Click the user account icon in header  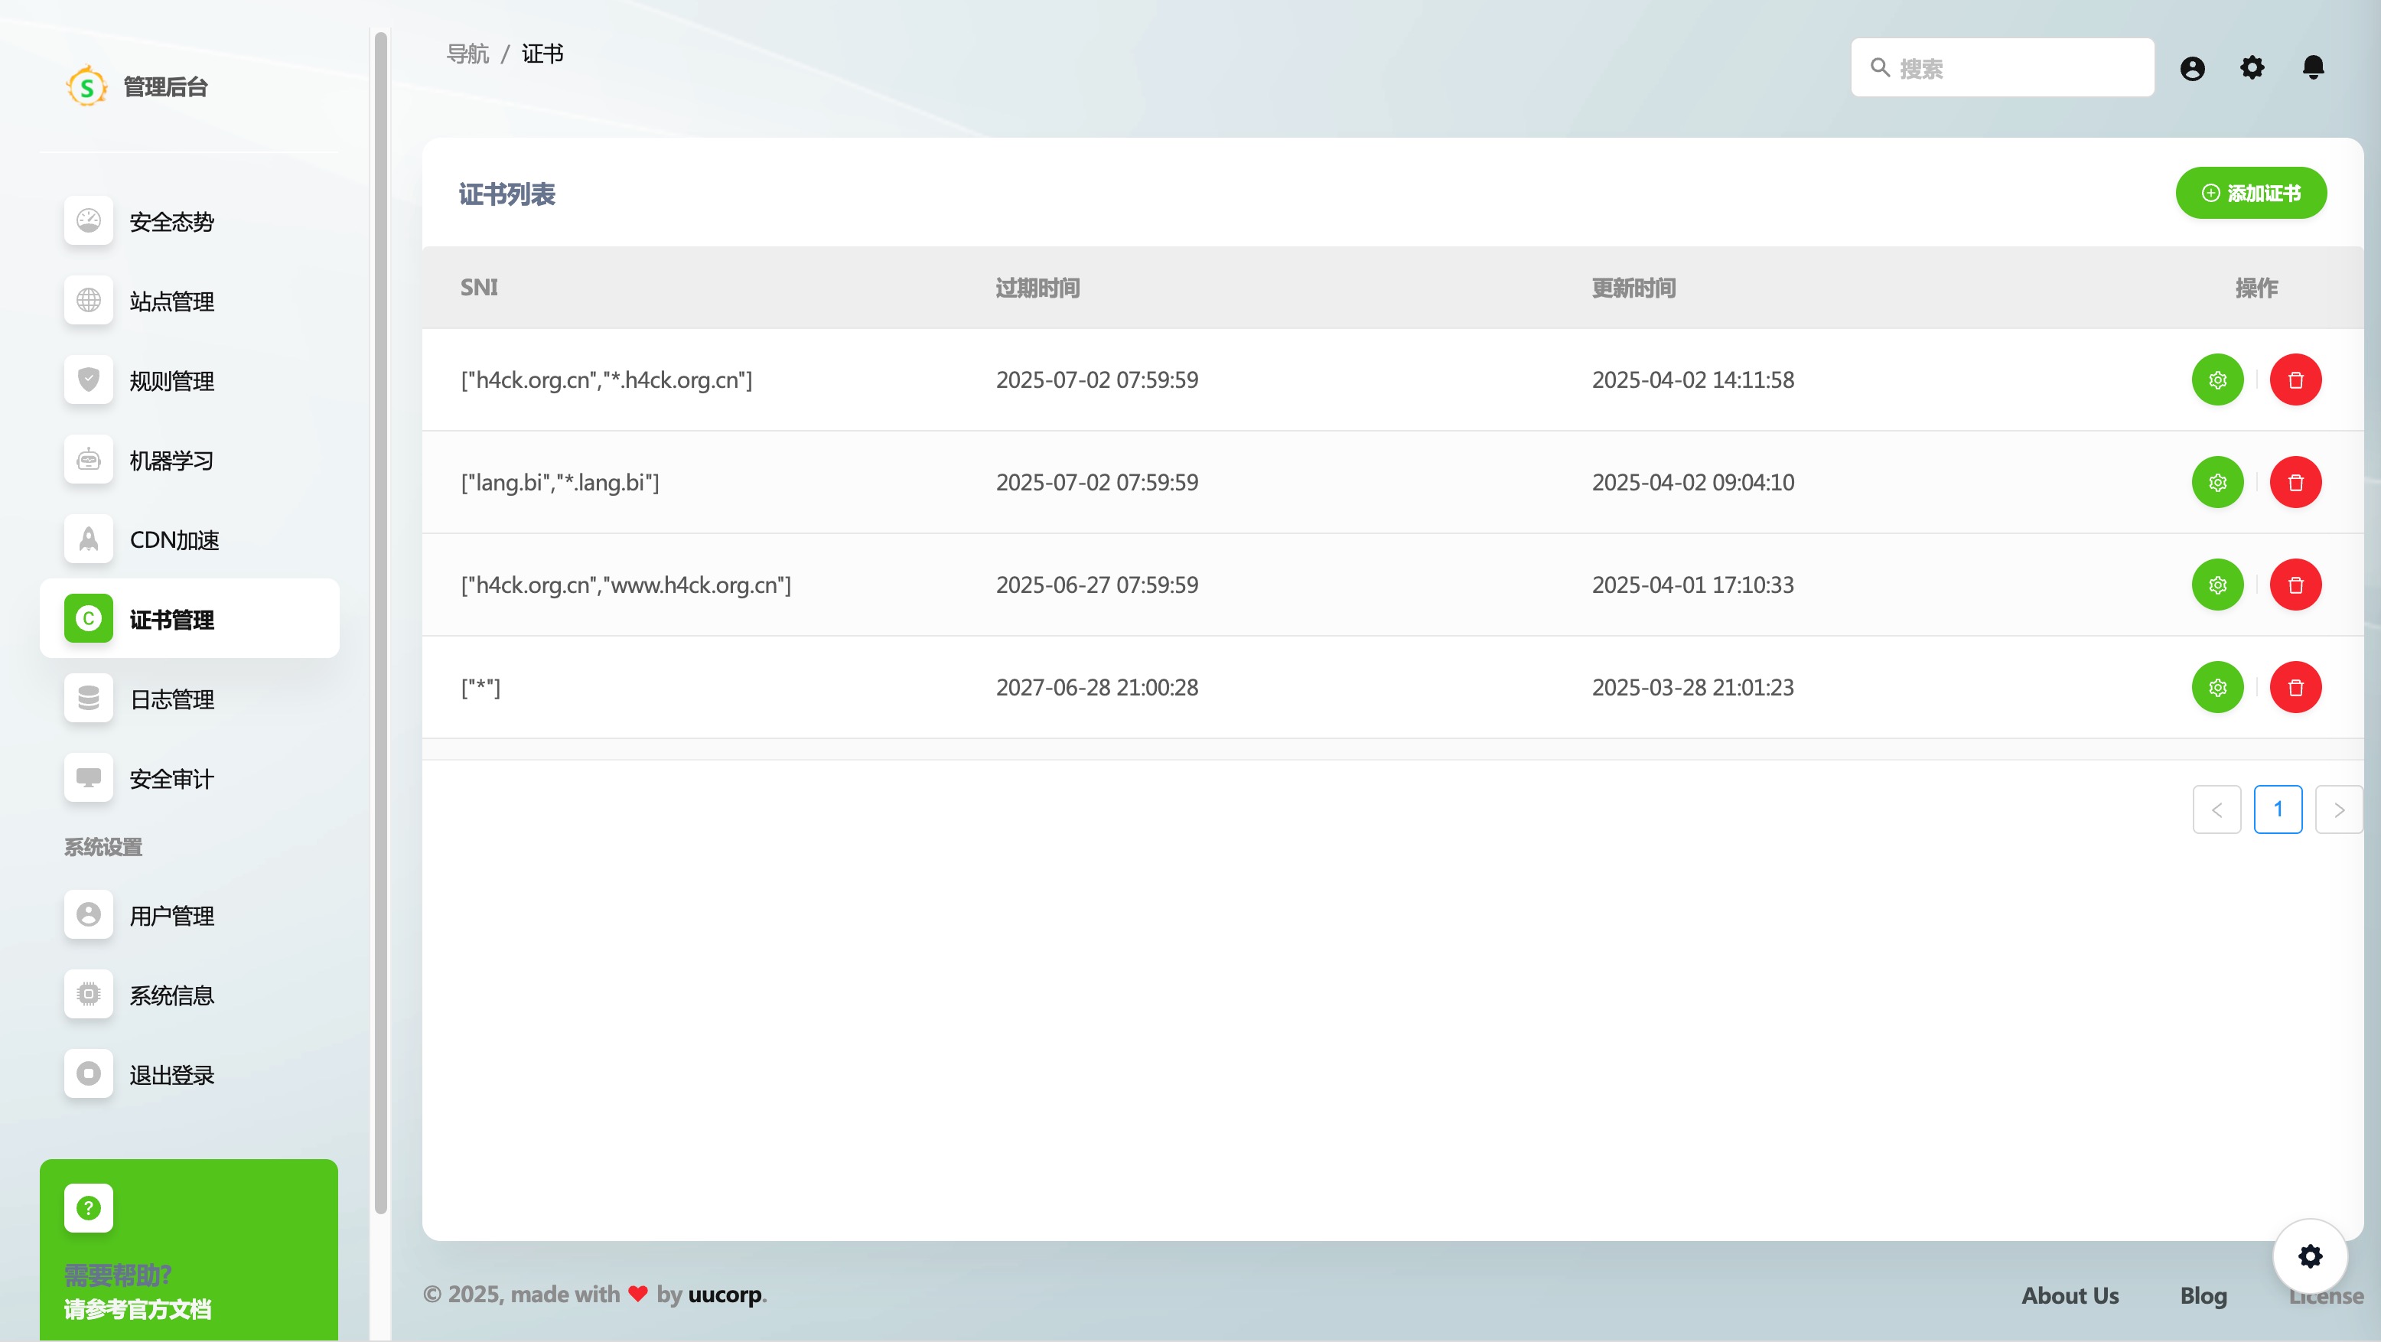pos(2191,68)
